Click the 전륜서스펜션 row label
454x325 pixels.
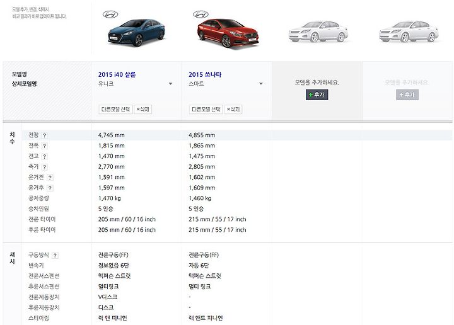(44, 276)
